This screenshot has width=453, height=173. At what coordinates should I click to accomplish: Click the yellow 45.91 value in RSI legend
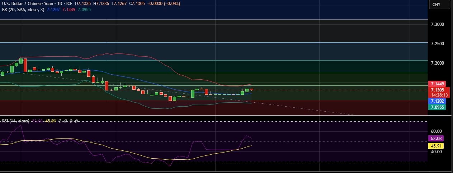coord(51,121)
